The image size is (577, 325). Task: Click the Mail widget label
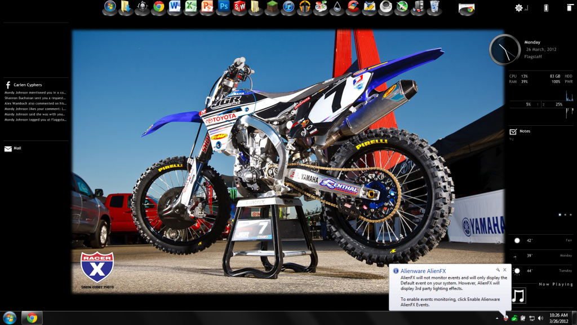[x=17, y=148]
